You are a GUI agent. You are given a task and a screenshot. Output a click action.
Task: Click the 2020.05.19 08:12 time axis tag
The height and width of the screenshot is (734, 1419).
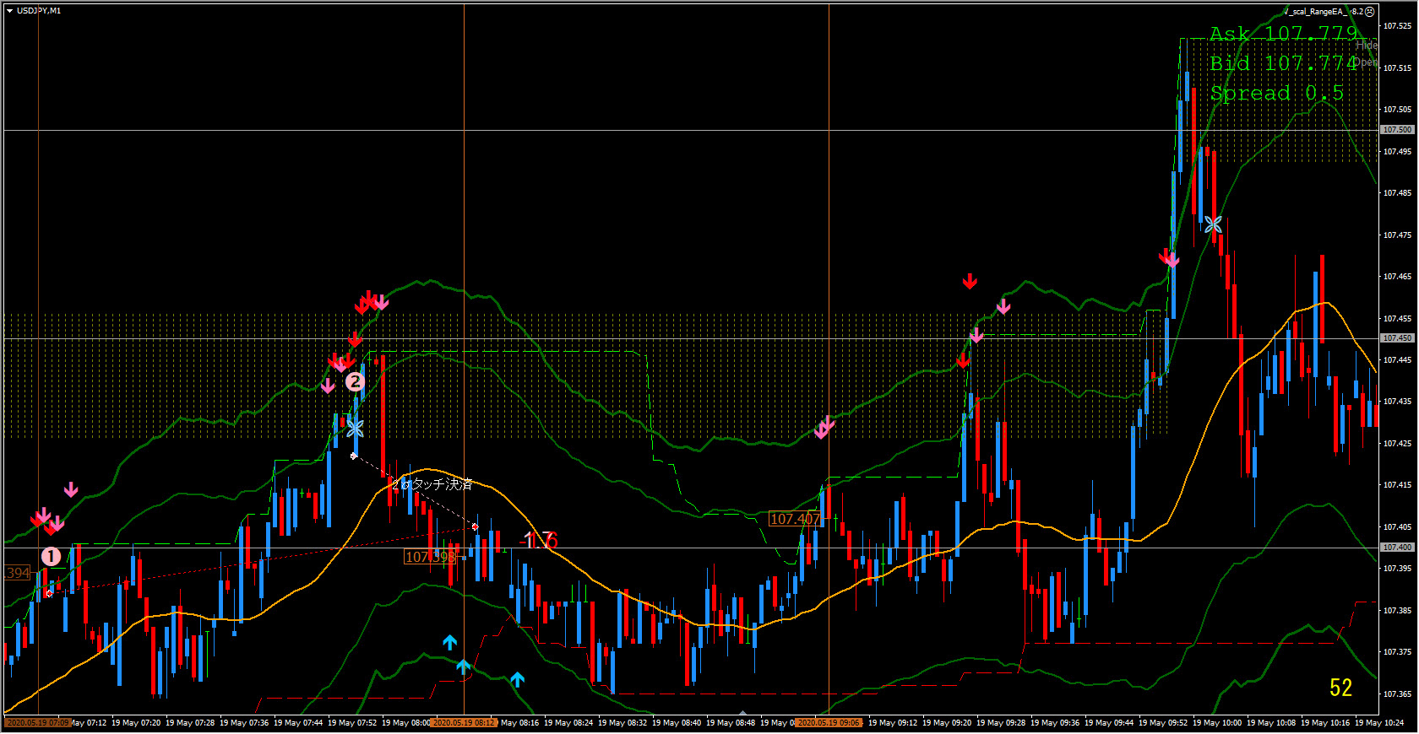[x=464, y=723]
